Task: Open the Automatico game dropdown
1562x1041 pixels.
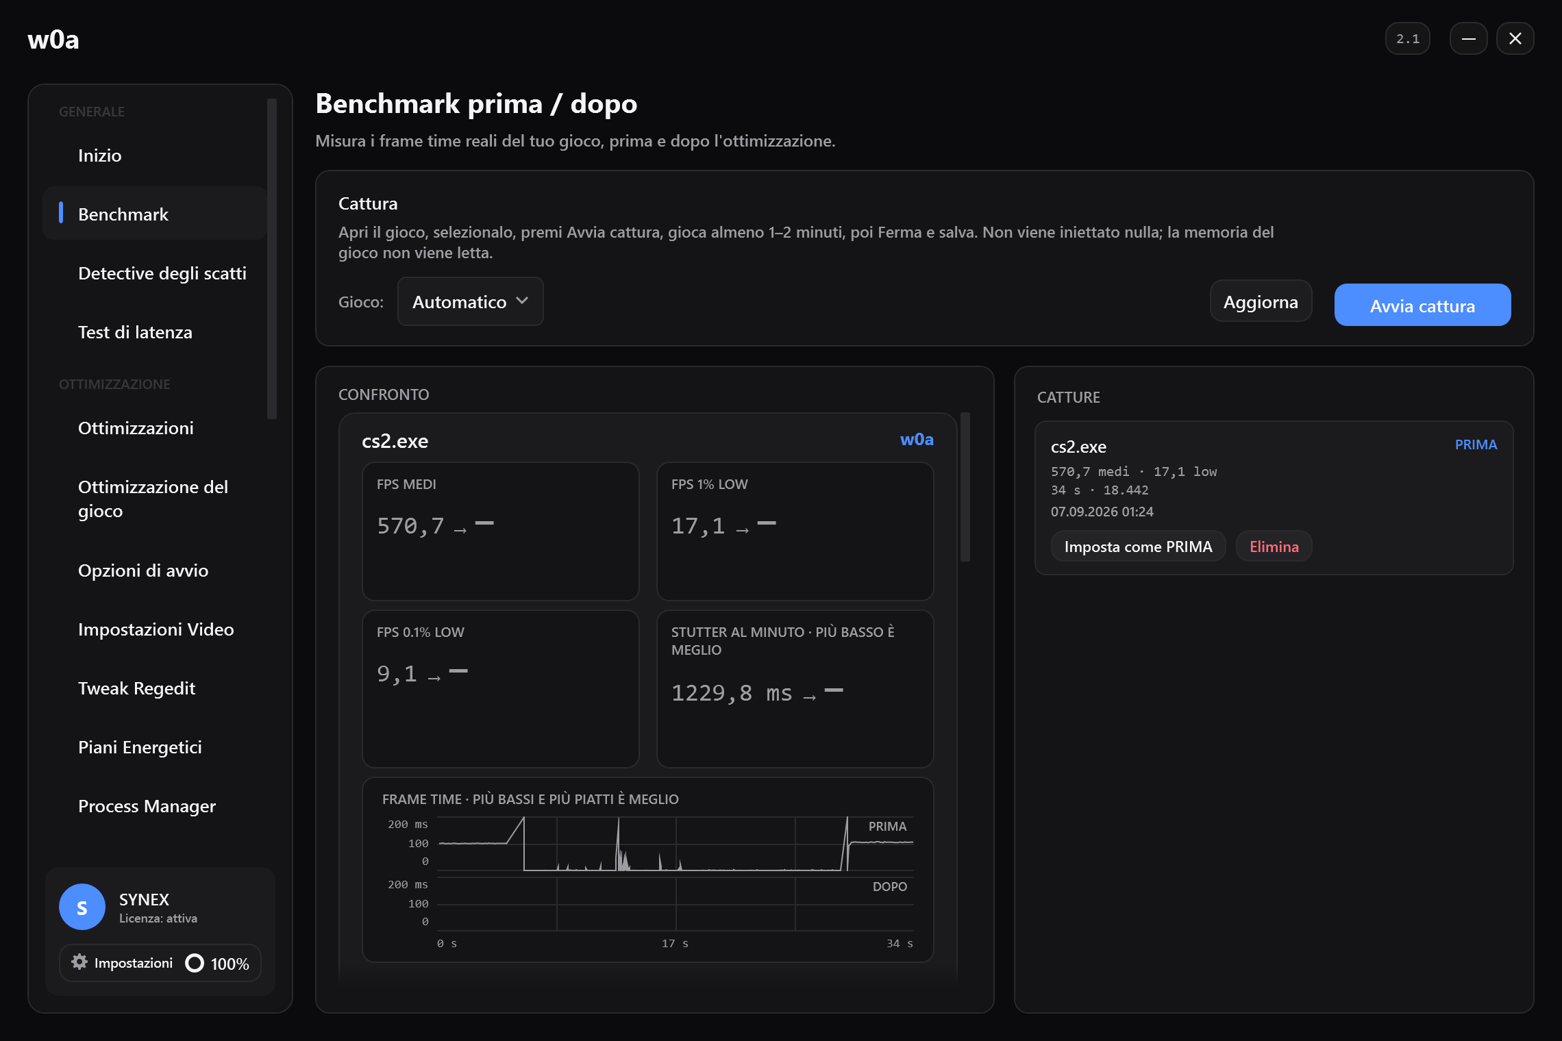Action: click(471, 301)
